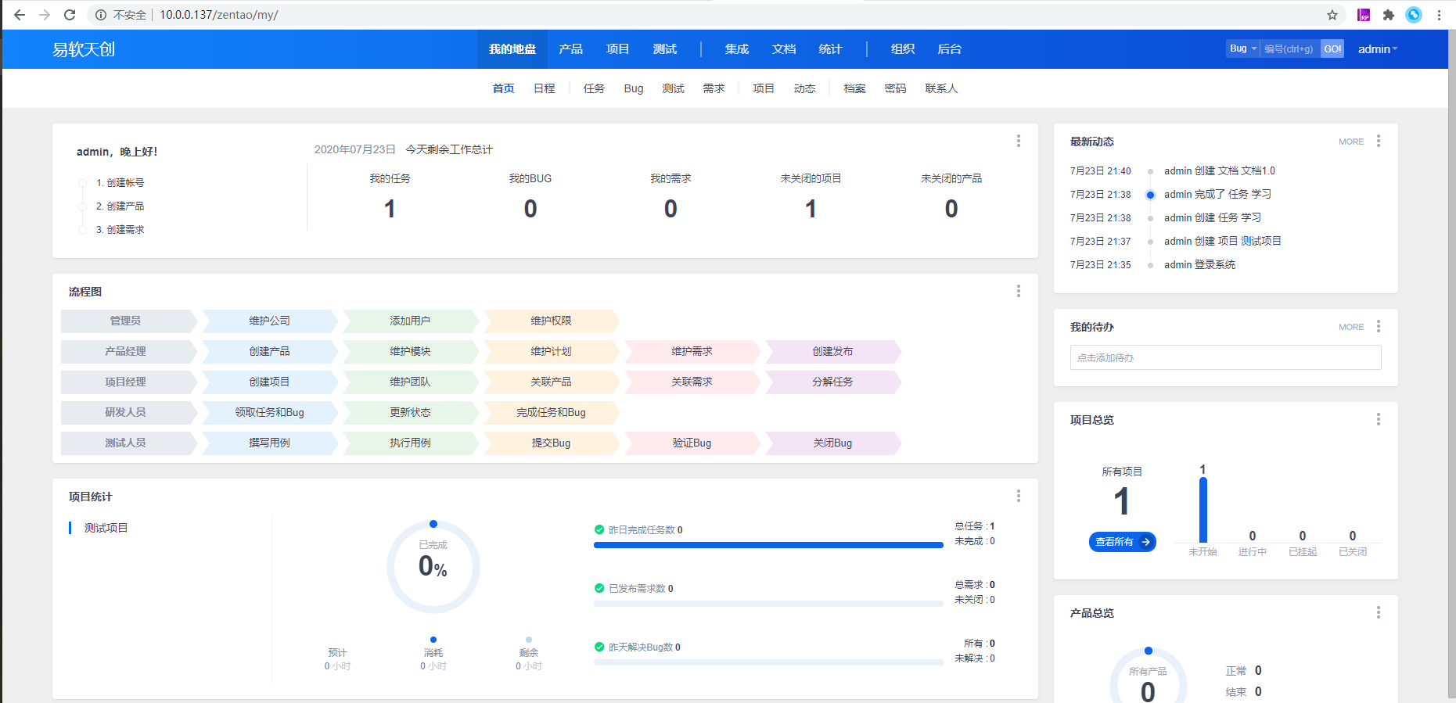Click 关闭Bug in the flowchart
Image resolution: width=1456 pixels, height=703 pixels.
click(x=832, y=443)
